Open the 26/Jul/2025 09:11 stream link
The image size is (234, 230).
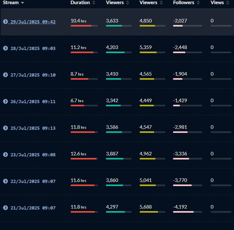click(33, 102)
